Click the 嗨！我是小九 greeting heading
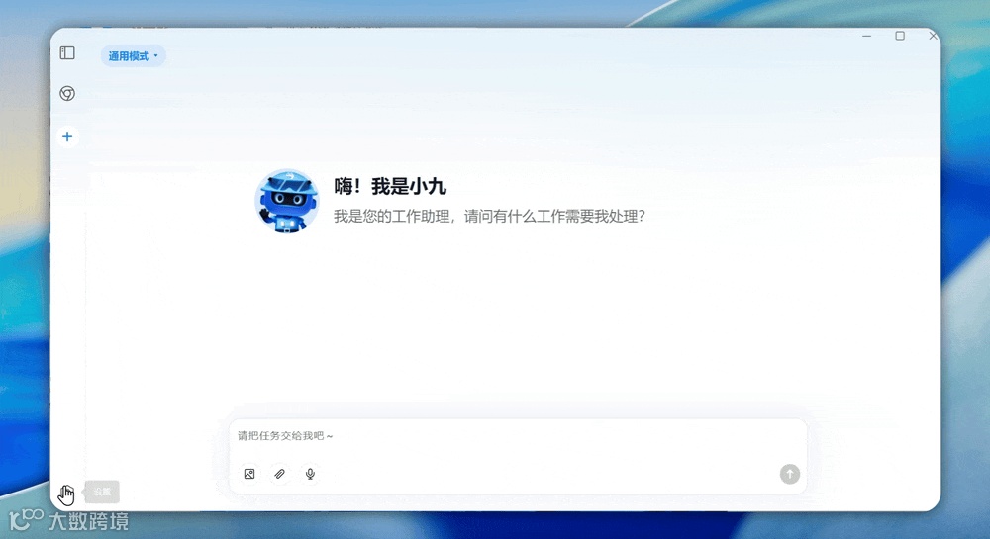 (x=390, y=187)
